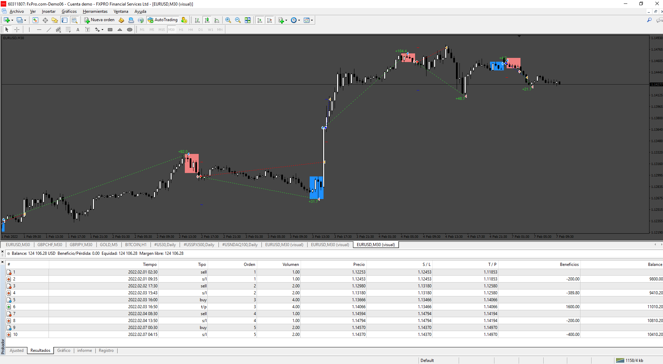Expand the templates dropdown arrow
The image size is (663, 364).
point(312,20)
